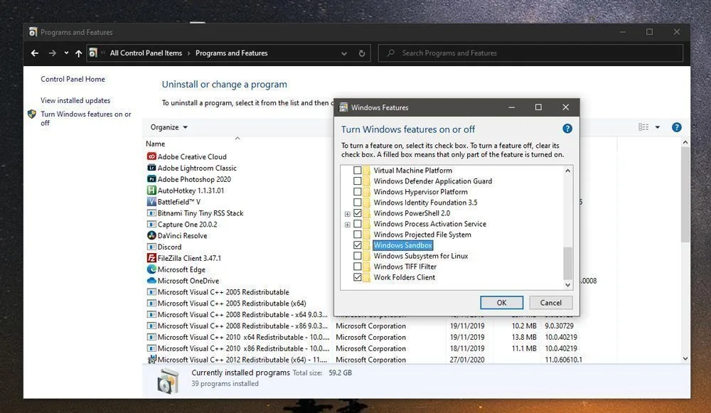This screenshot has height=413, width=711.
Task: Click the change view icon
Action: pyautogui.click(x=643, y=127)
